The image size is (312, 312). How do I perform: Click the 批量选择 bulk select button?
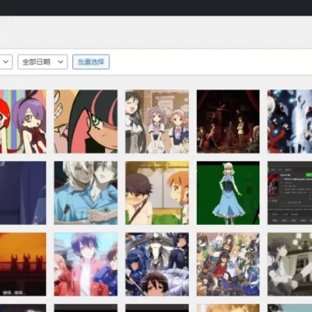[91, 62]
